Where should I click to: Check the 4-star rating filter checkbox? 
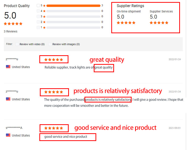point(38,11)
